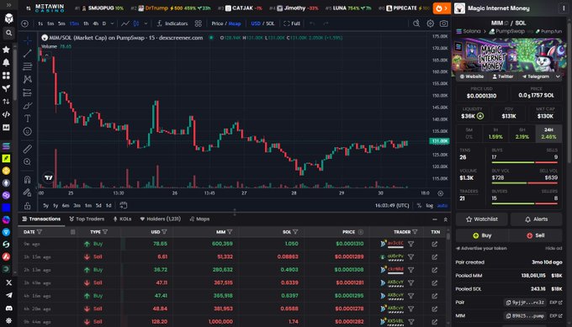Open the X social icon in sidebar
The image size is (572, 327).
tap(8, 282)
